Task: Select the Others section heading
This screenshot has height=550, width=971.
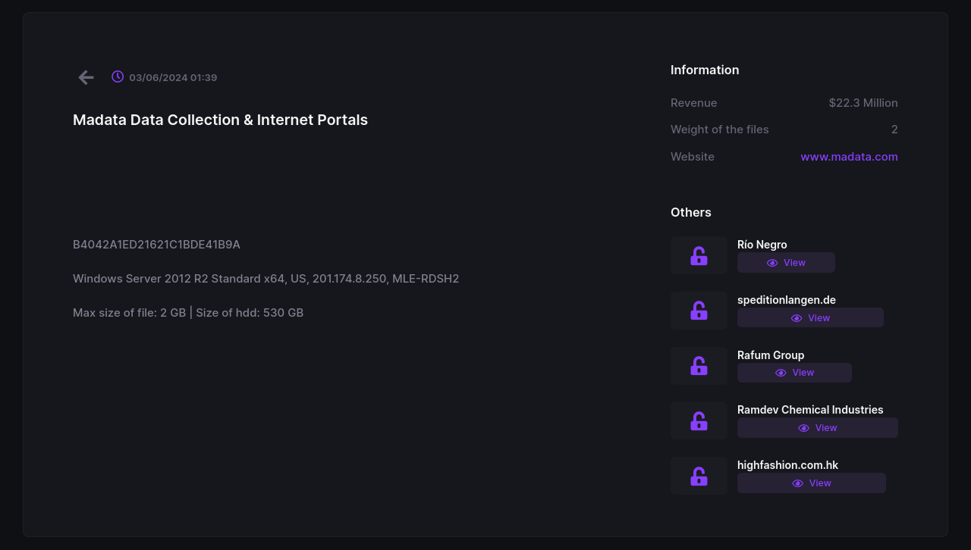Action: [x=690, y=212]
